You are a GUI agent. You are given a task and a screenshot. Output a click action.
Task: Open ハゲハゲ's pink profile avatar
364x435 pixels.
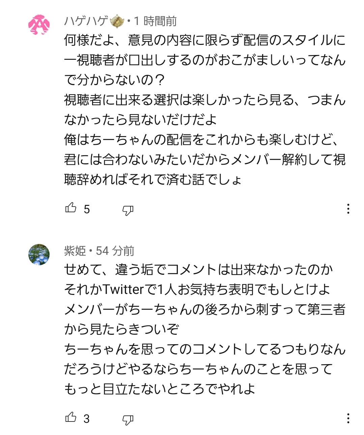(39, 25)
